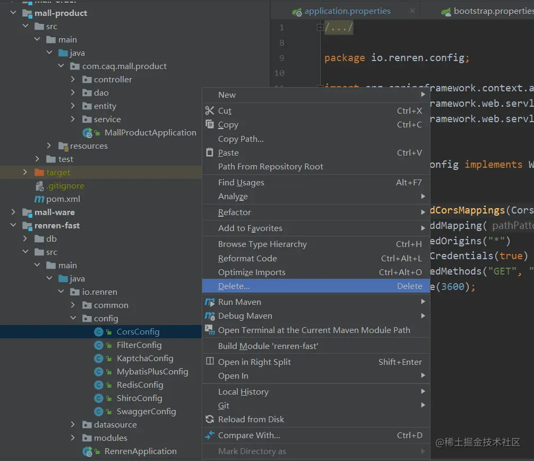The image size is (534, 461).
Task: Expand the target folder
Action: 25,172
